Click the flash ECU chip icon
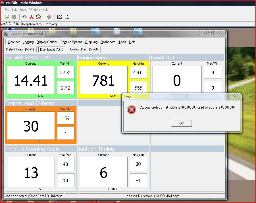The width and height of the screenshot is (256, 203). tap(49, 17)
